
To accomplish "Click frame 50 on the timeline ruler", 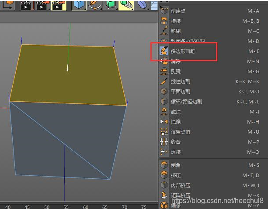I will pyautogui.click(x=46, y=207).
